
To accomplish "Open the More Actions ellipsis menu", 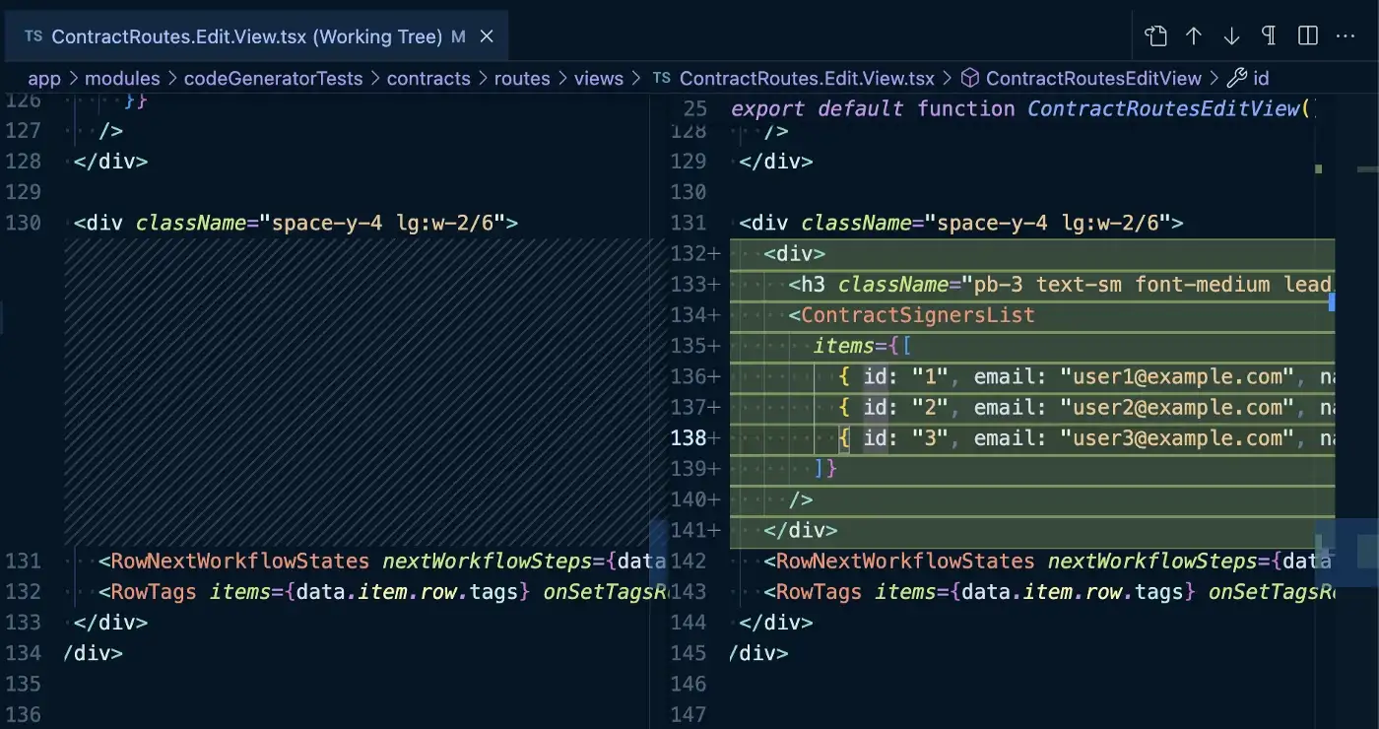I will point(1346,36).
